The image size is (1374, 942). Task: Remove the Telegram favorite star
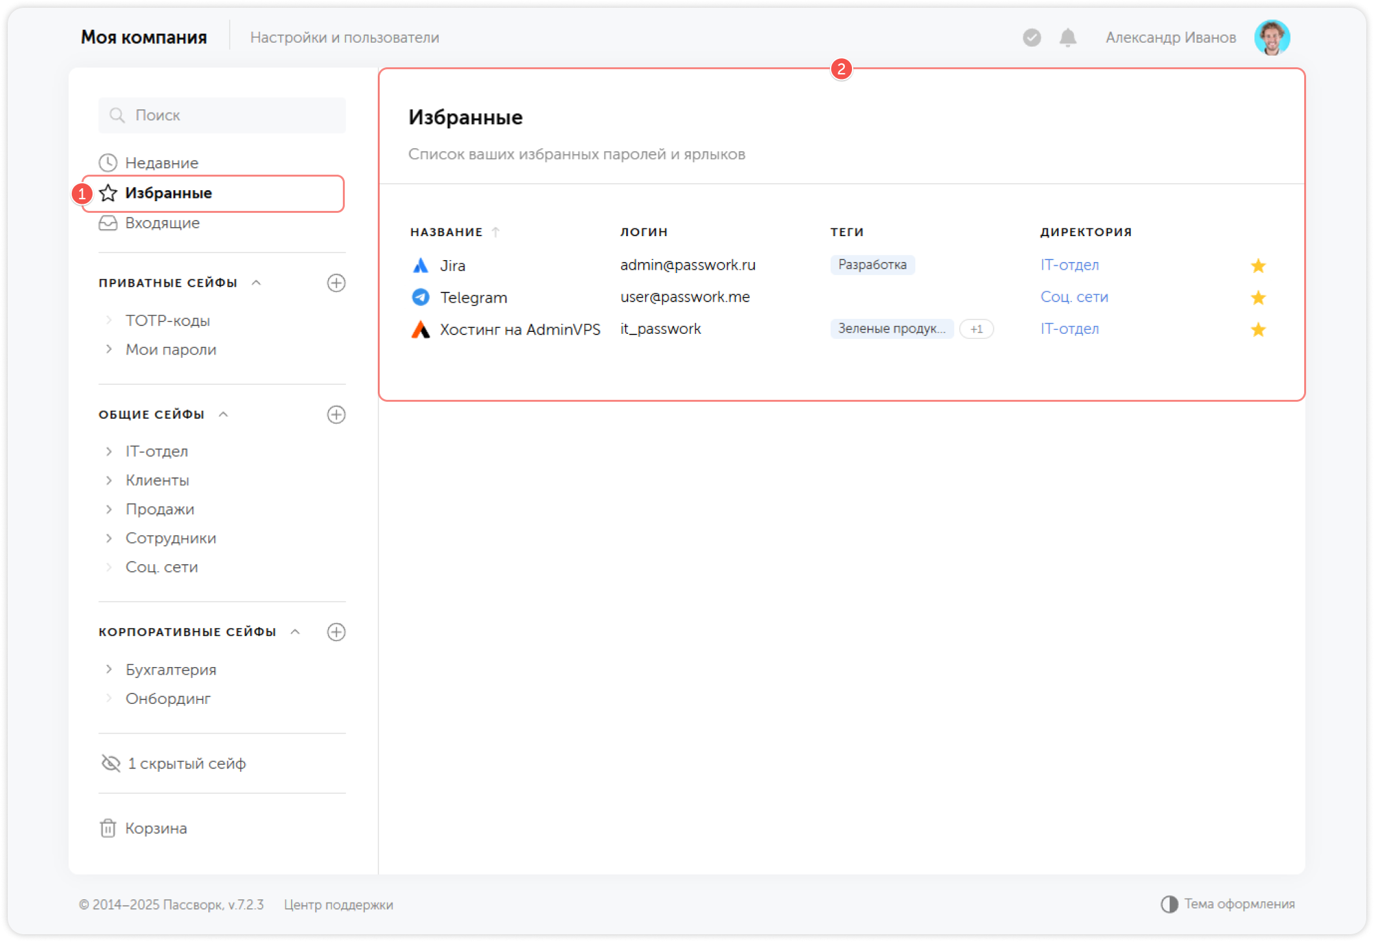[1258, 298]
